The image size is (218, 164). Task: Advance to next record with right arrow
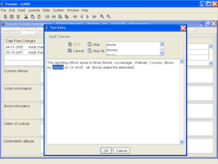(87, 17)
